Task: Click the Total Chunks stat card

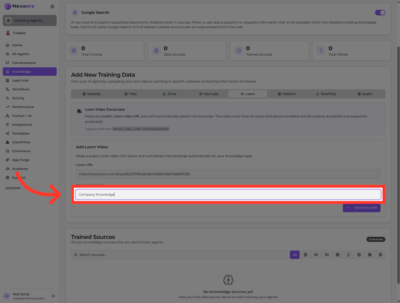Action: click(x=105, y=51)
